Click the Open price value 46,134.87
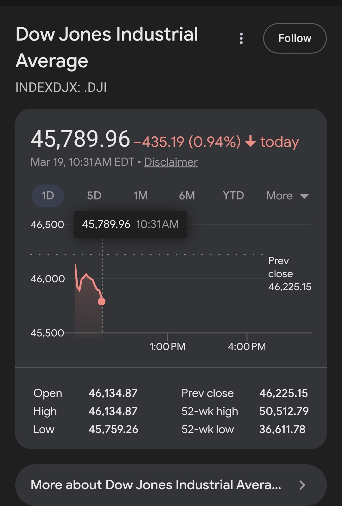The width and height of the screenshot is (342, 506). [x=113, y=393]
